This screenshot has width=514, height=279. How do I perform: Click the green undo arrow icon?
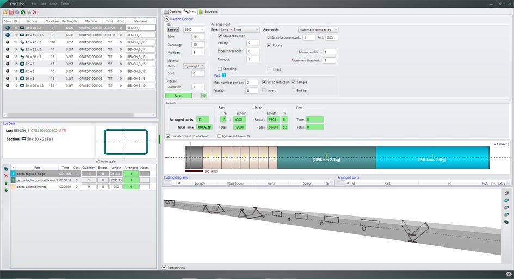pos(23,12)
